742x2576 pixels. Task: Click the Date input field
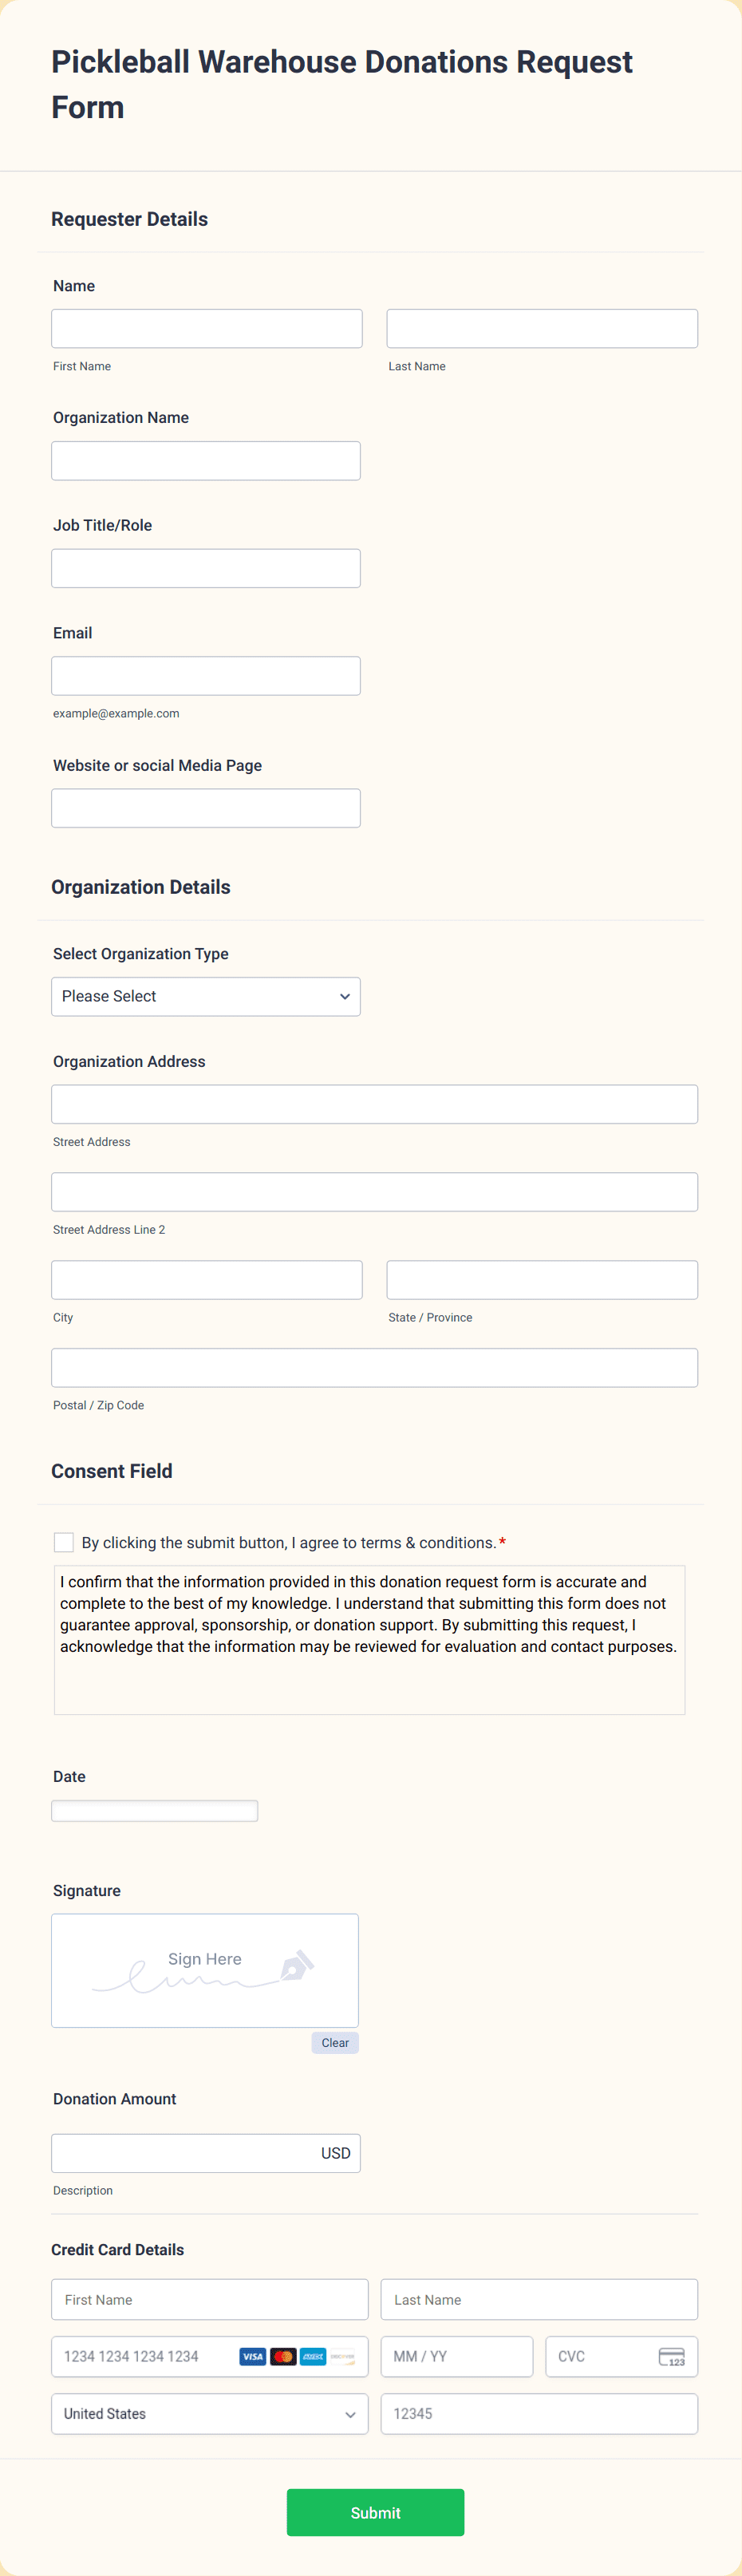click(155, 1811)
